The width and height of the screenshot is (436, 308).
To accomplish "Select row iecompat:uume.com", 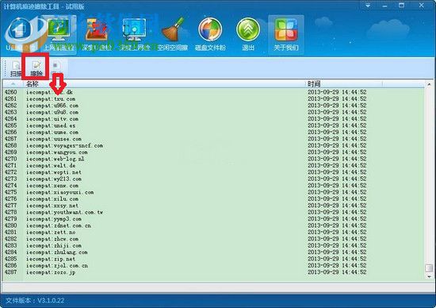I will [213, 133].
